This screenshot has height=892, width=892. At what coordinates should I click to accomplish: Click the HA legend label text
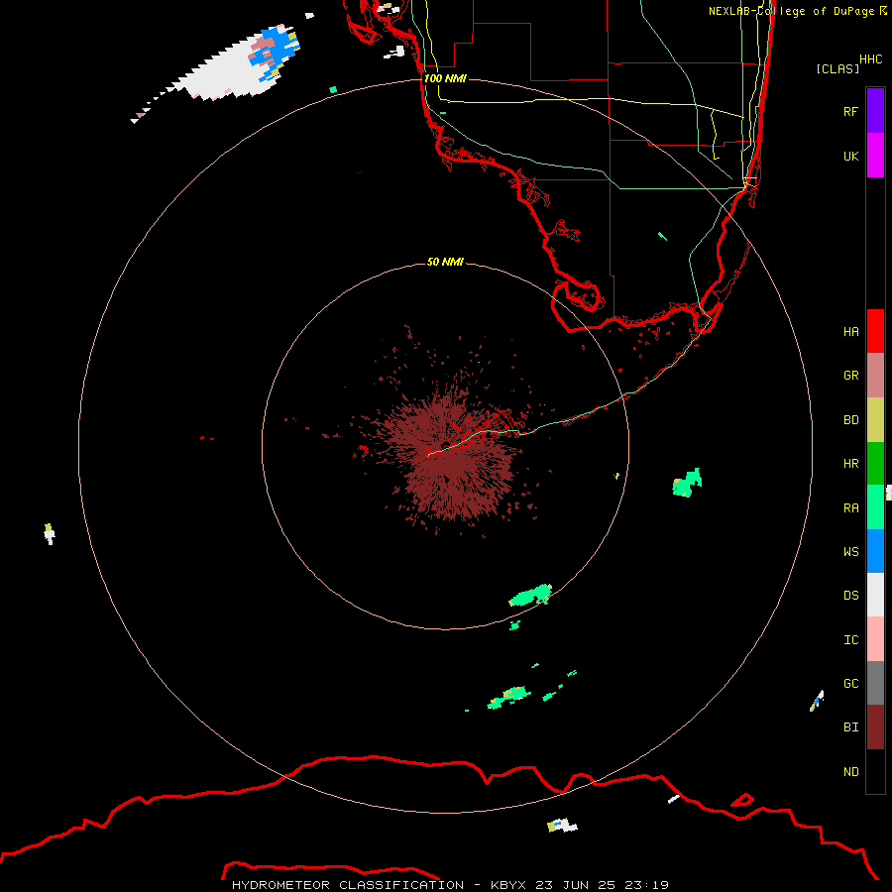coord(850,331)
